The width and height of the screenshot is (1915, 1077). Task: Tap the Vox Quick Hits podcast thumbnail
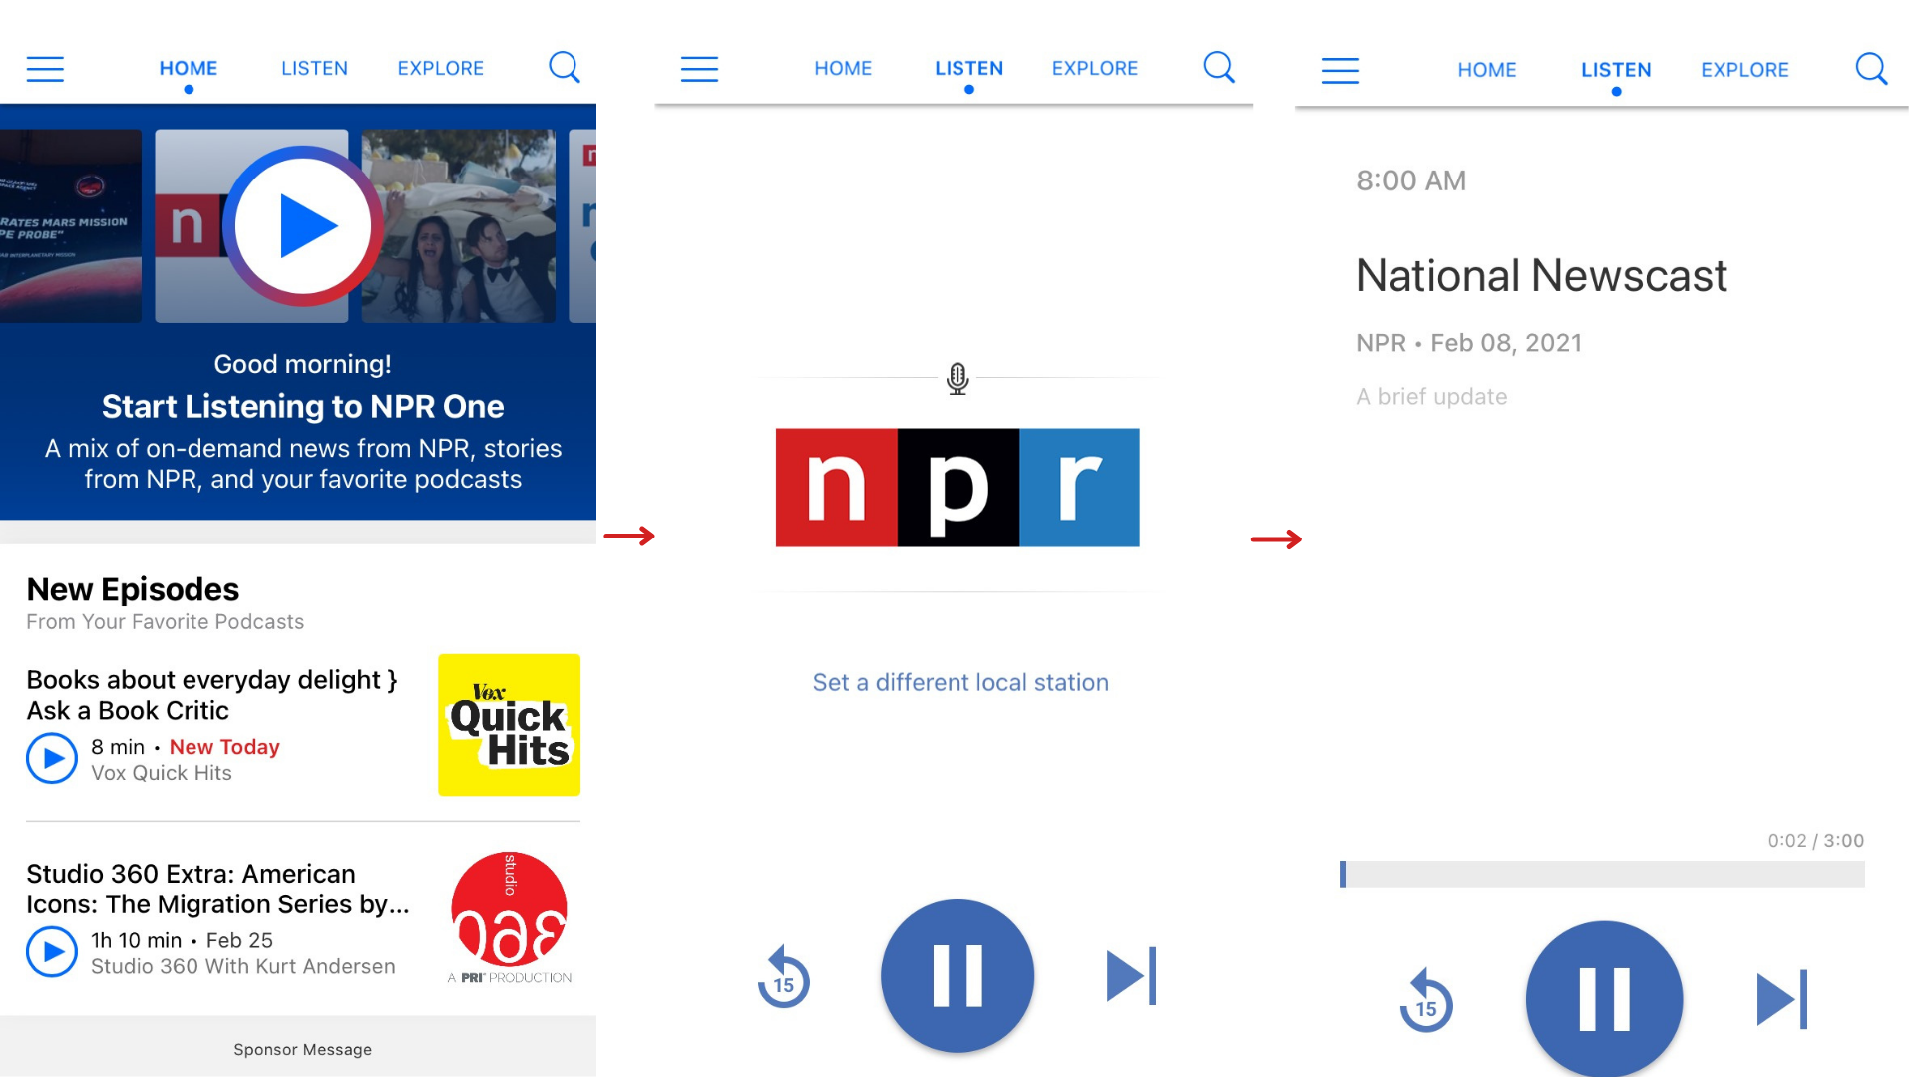pyautogui.click(x=509, y=725)
